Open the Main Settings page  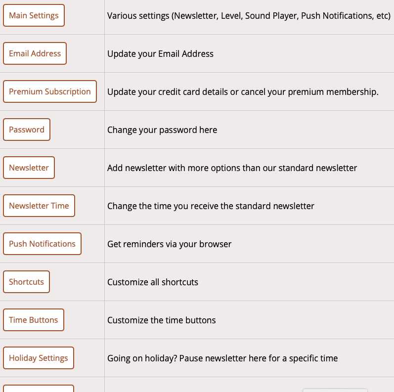[x=34, y=15]
